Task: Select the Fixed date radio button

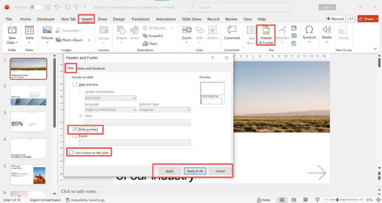Action: [81, 116]
